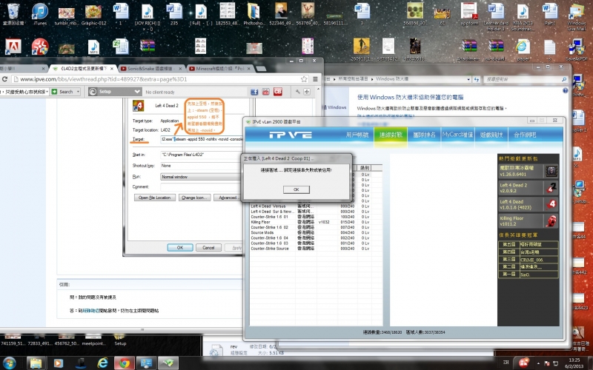This screenshot has height=370, width=593.
Task: Open the Chrome menu hamburger icon
Action: click(x=315, y=79)
